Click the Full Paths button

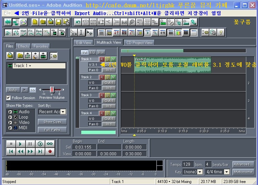coord(52,130)
